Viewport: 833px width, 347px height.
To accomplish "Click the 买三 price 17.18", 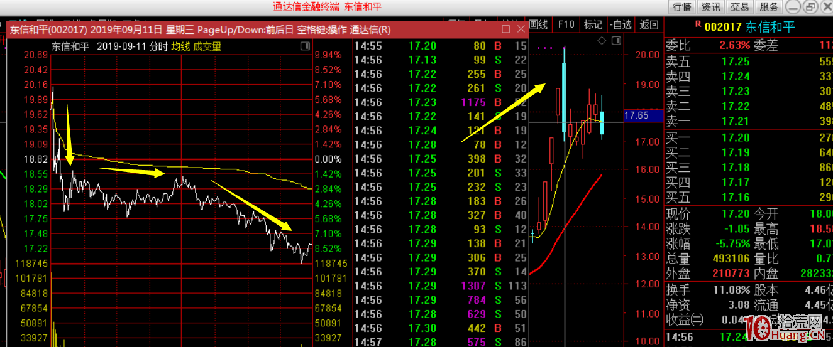I will pos(736,168).
